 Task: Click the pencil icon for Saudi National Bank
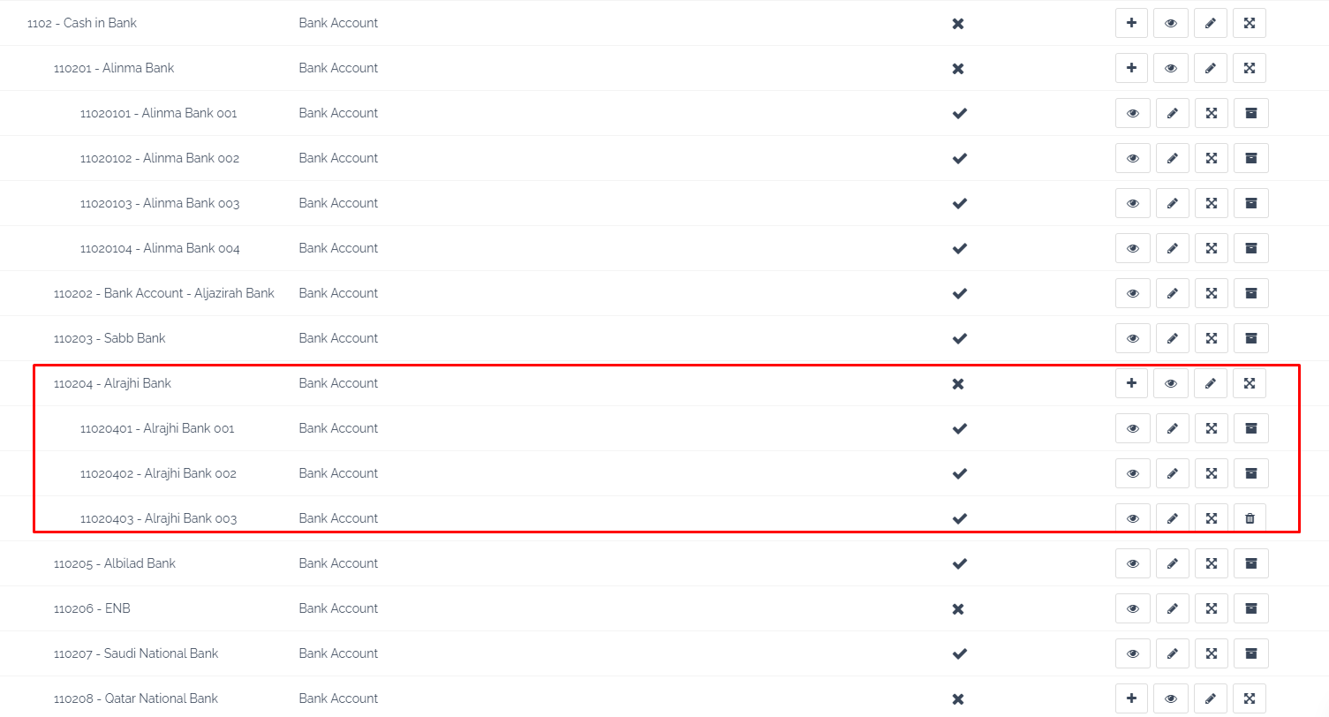(x=1172, y=653)
